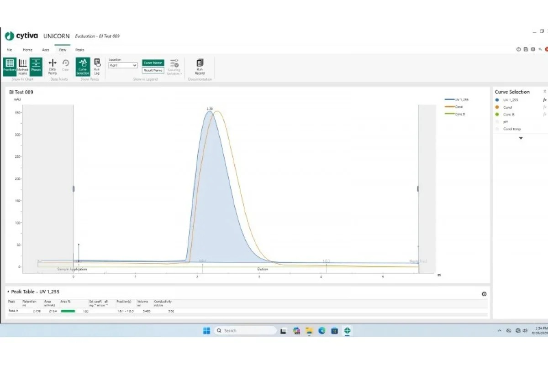Switch to the Home tab
This screenshot has height=365, width=548.
click(27, 50)
